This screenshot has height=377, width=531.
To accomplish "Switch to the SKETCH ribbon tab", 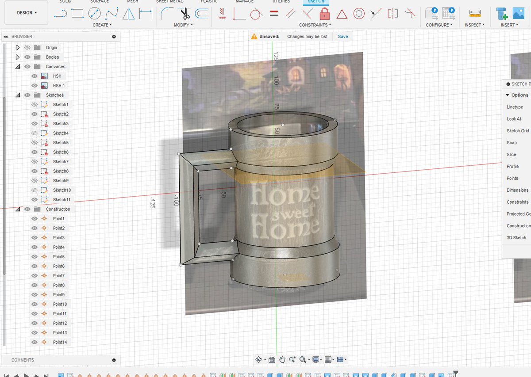I will (x=316, y=2).
